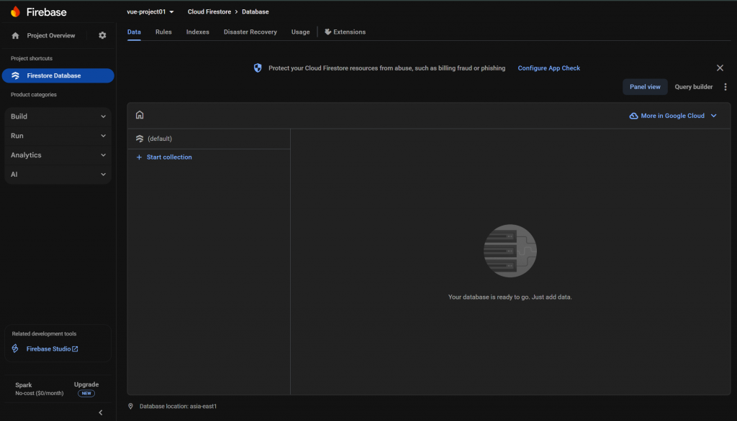
Task: Click the Firebase Studio icon
Action: coord(15,348)
